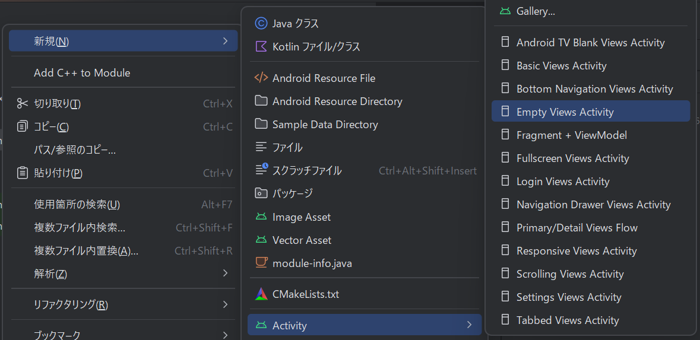Click the paste clipboard icon
The height and width of the screenshot is (340, 700).
click(x=23, y=173)
